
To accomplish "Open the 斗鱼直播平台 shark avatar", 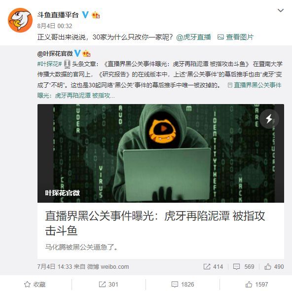I will click(20, 20).
